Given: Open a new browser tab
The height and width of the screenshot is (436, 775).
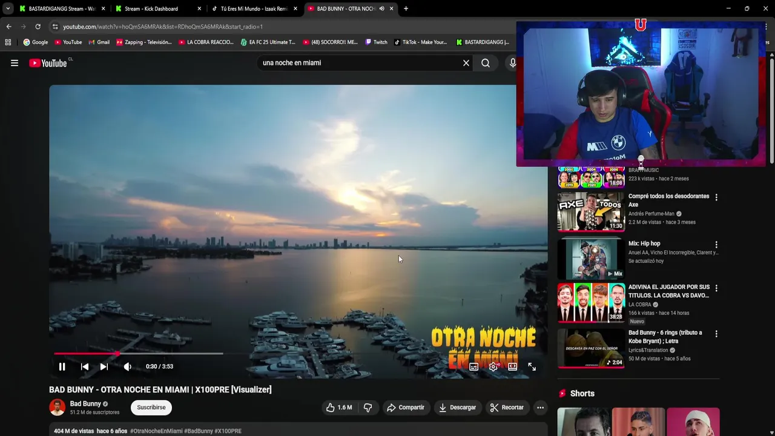Looking at the screenshot, I should point(406,8).
